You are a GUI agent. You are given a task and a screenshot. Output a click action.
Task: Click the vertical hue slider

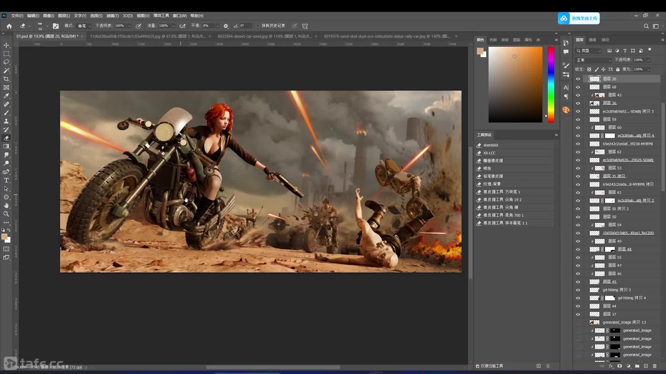(x=551, y=84)
